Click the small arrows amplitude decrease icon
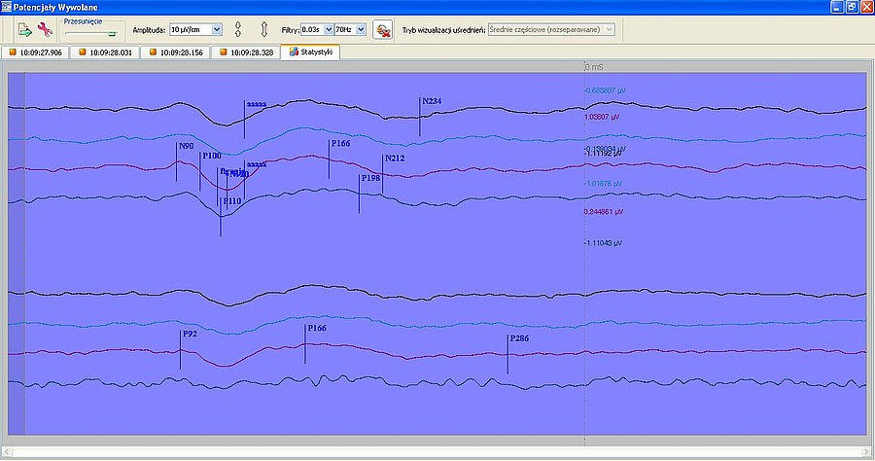Viewport: 875px width, 461px height. (238, 29)
